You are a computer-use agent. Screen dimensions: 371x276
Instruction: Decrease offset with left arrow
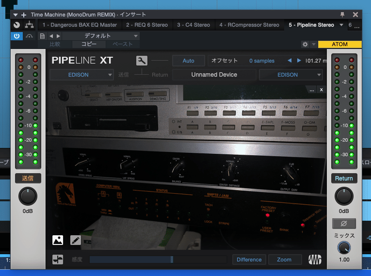click(290, 61)
